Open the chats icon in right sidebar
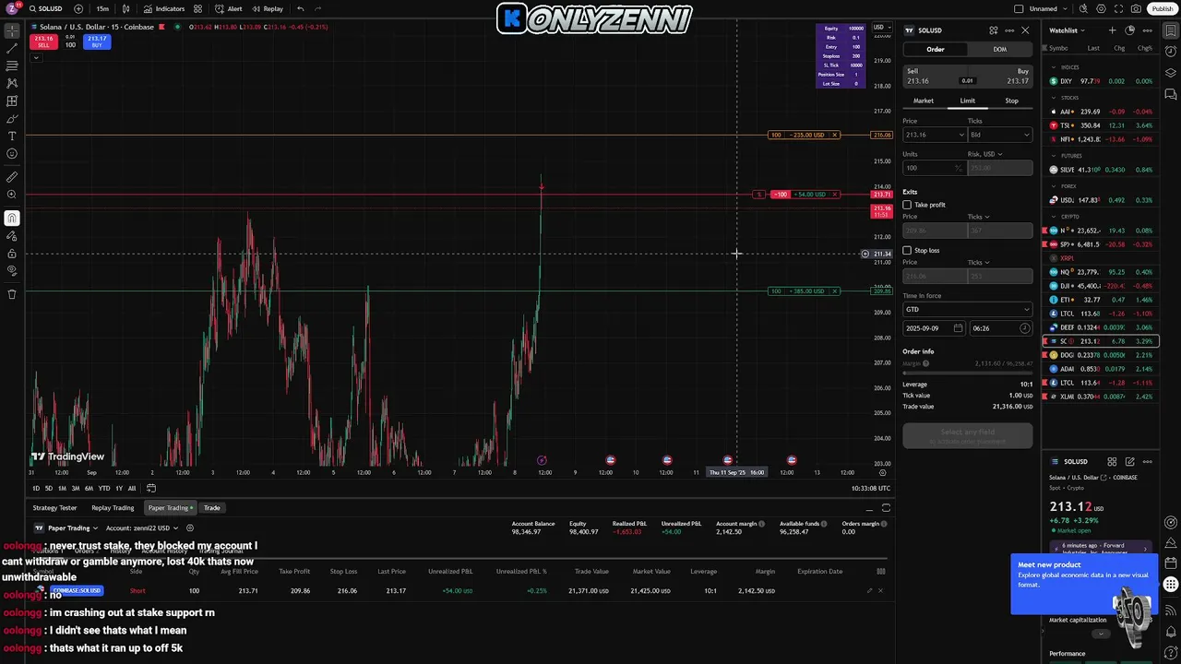This screenshot has height=664, width=1181. point(1171,93)
